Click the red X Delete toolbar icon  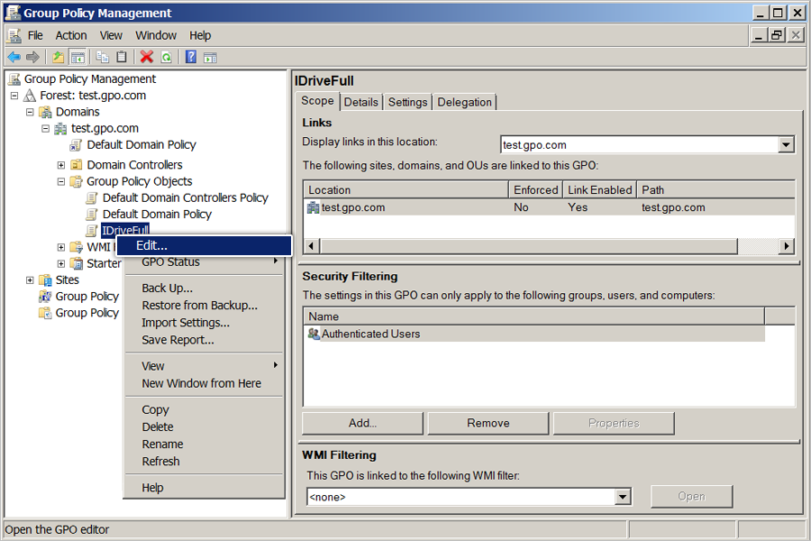pyautogui.click(x=147, y=57)
